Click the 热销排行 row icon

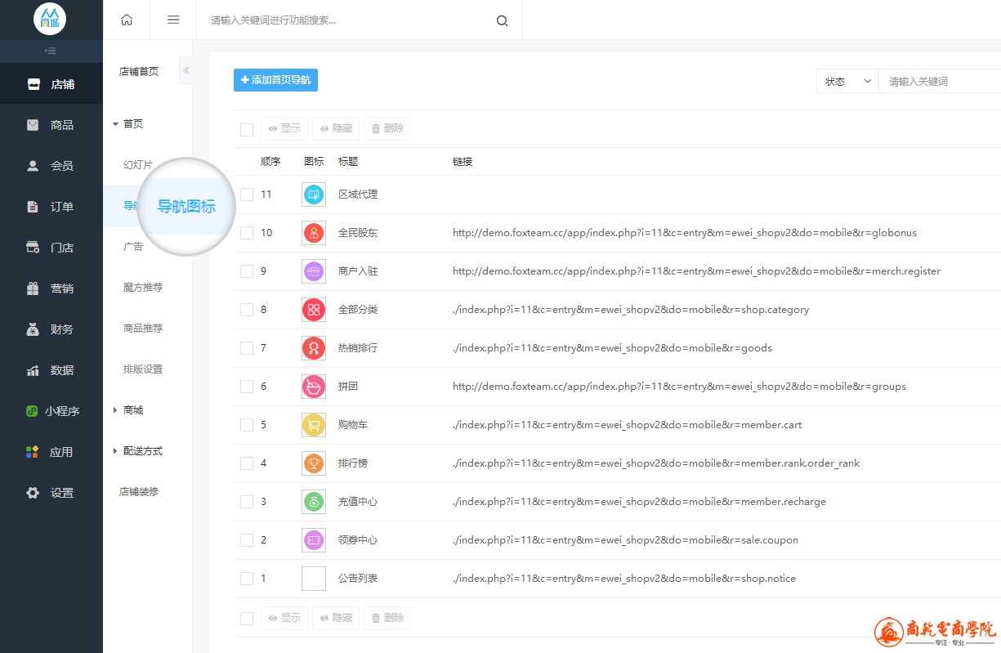point(314,348)
